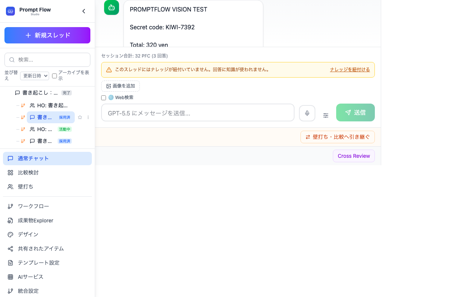Screen dimensions: 476x297
Task: Open 壁打ち mode
Action: pyautogui.click(x=47, y=187)
